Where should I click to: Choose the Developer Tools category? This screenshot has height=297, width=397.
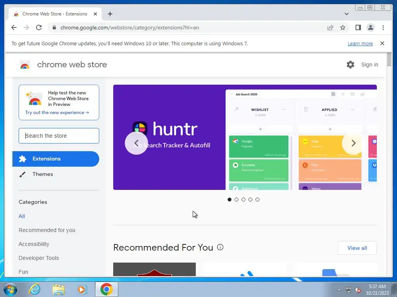(x=39, y=258)
